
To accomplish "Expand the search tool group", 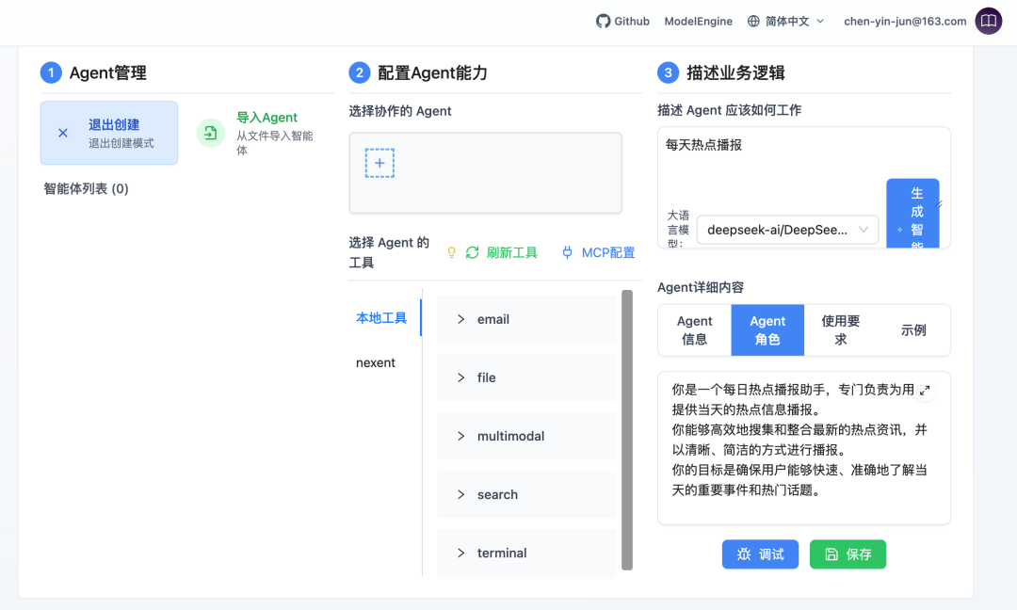I will tap(526, 494).
